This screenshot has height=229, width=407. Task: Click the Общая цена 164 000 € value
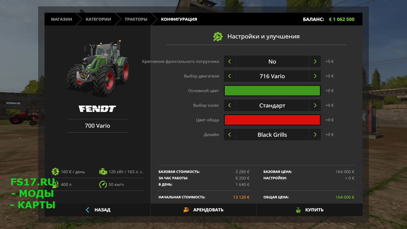click(x=345, y=197)
